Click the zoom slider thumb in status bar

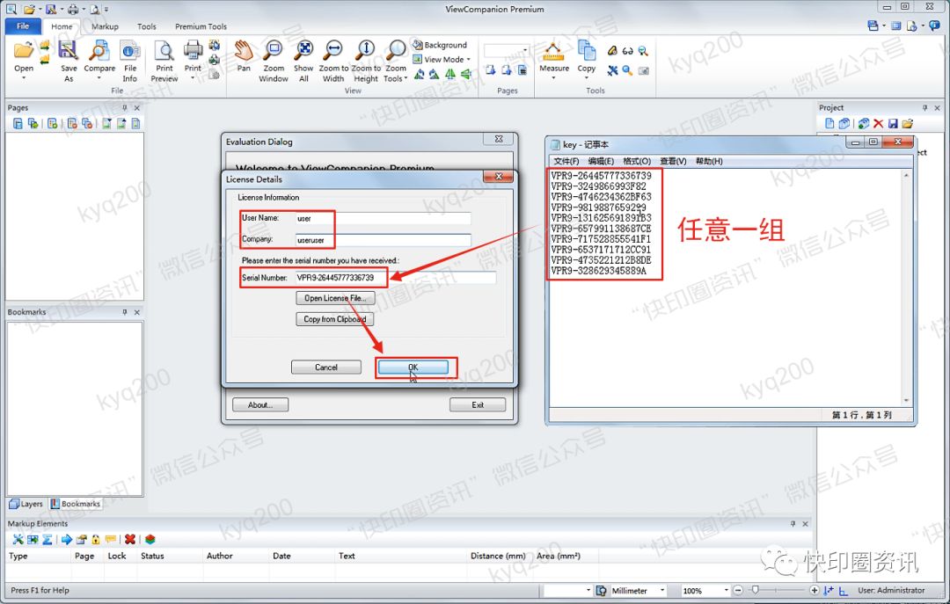(x=755, y=590)
